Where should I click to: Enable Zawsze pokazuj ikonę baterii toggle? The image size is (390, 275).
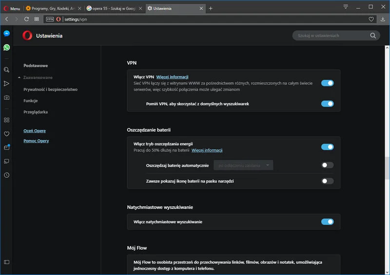coord(327,181)
